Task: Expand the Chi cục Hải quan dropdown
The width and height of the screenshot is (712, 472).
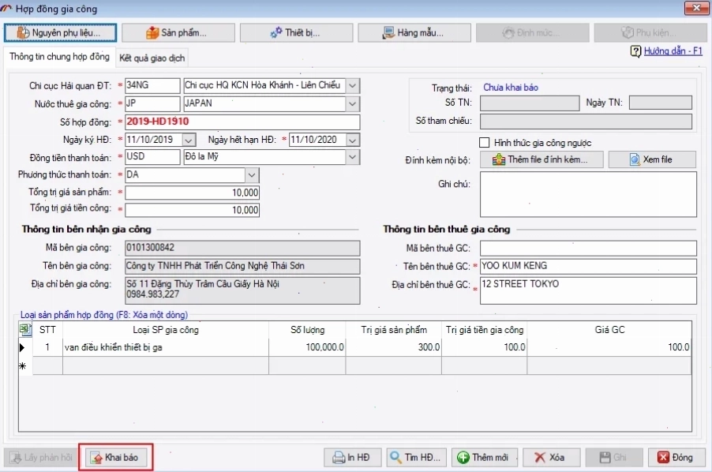Action: (x=352, y=85)
